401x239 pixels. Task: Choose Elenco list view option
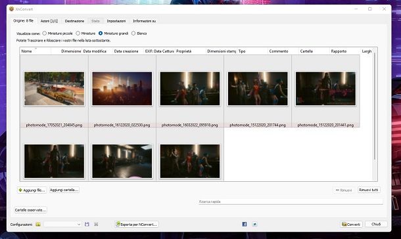pyautogui.click(x=133, y=33)
